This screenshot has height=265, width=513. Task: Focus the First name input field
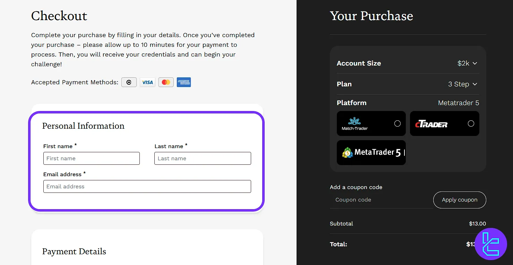92,159
